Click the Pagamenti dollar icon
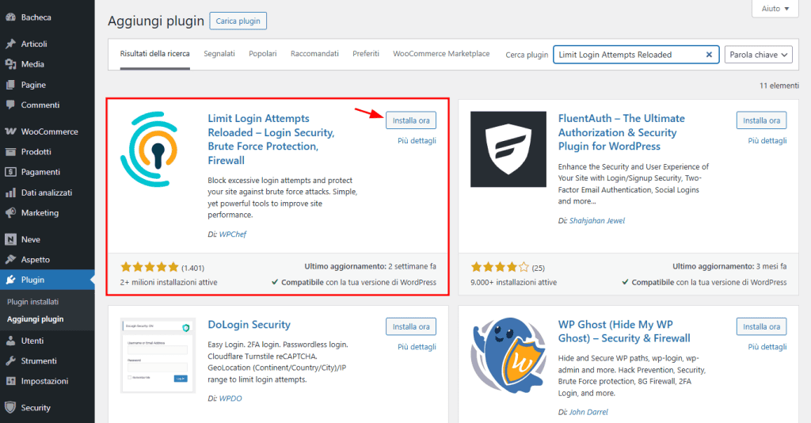This screenshot has width=811, height=423. click(10, 172)
